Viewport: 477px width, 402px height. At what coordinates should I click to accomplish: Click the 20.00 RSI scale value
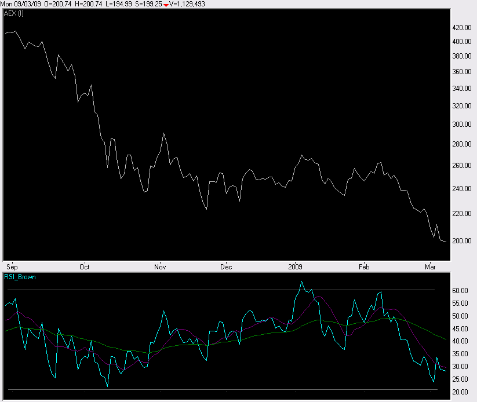pos(460,393)
